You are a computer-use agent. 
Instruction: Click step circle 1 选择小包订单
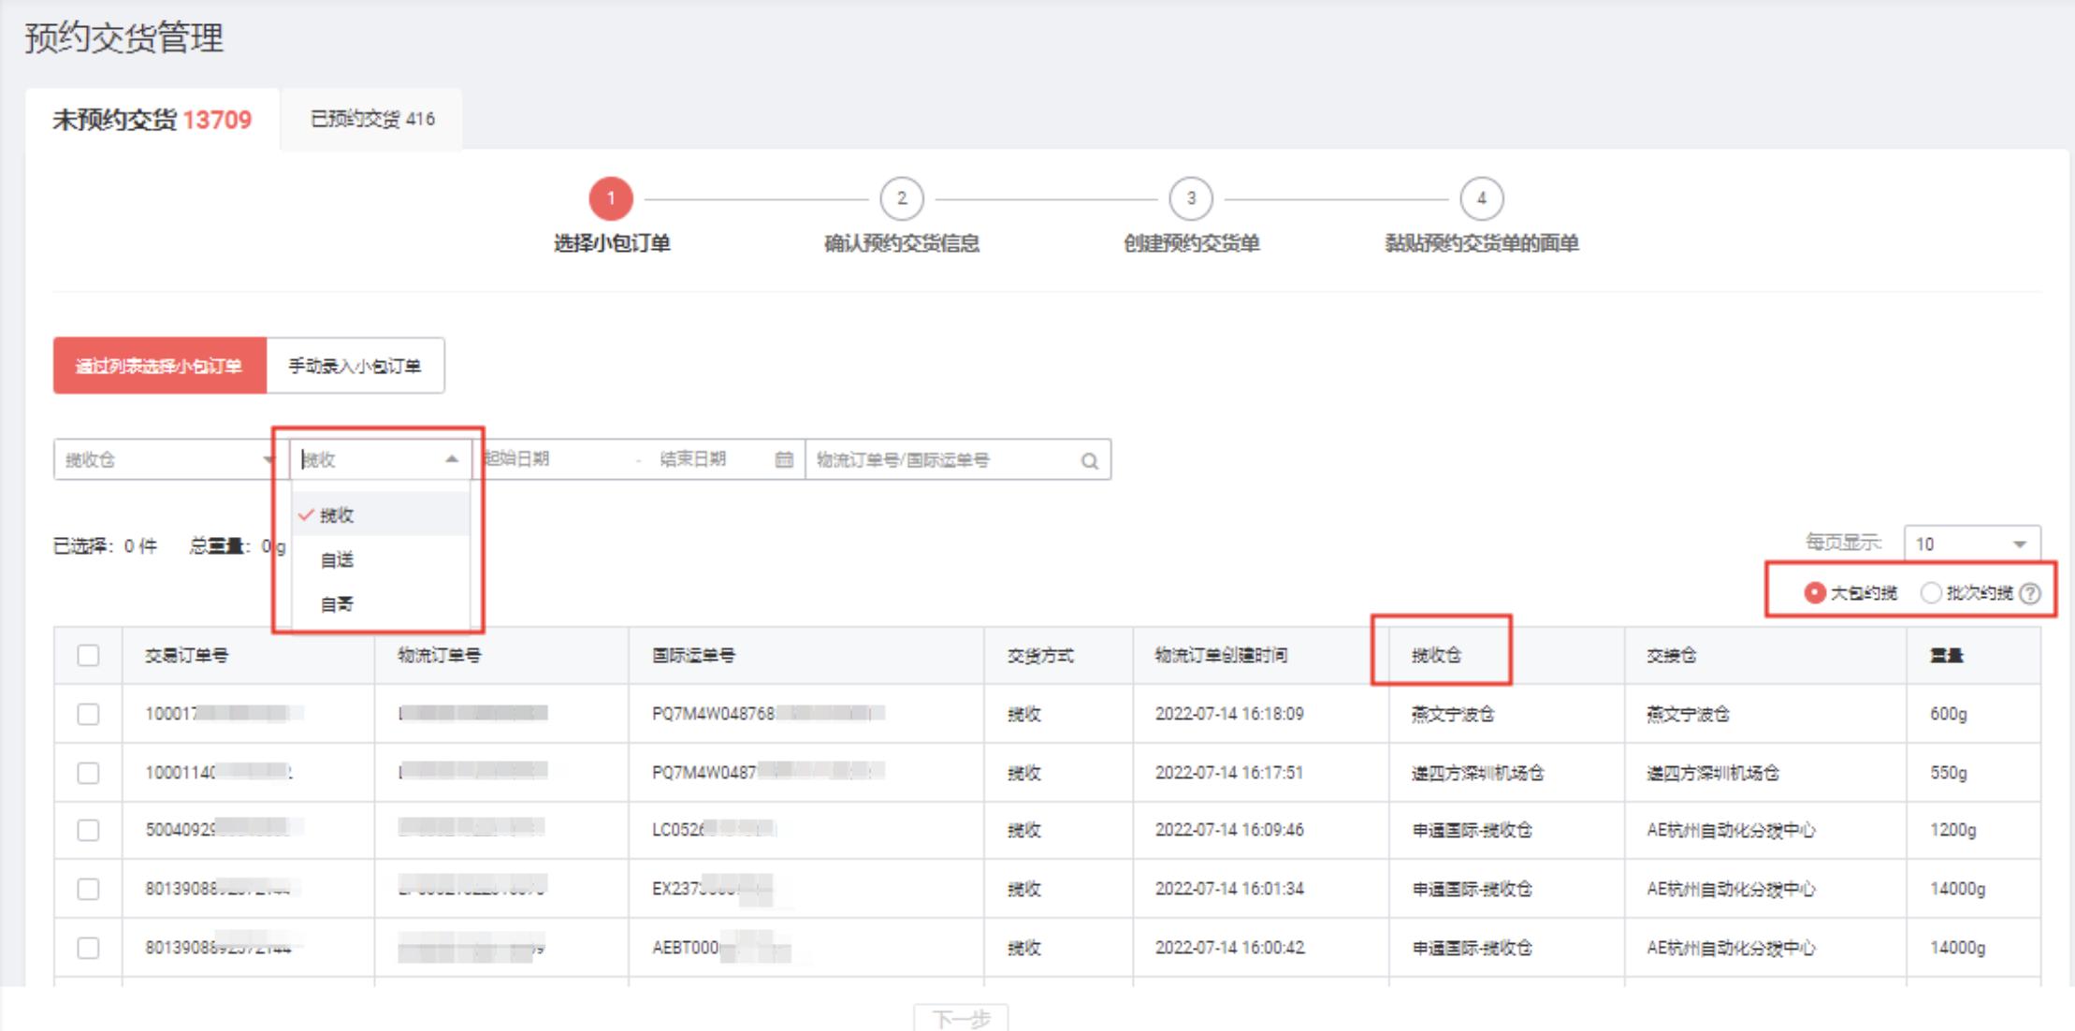611,199
